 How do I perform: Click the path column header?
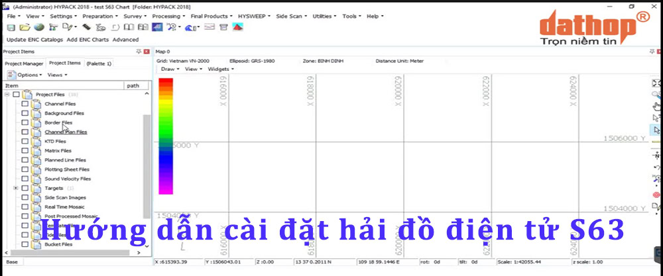tap(137, 85)
